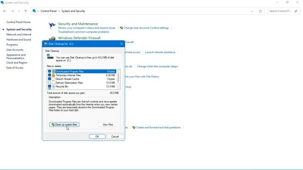Open Launch remote assistance link

[160, 52]
